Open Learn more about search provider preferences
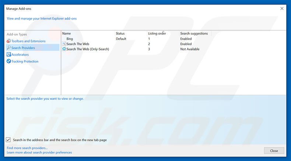This screenshot has height=161, width=291. (39, 152)
